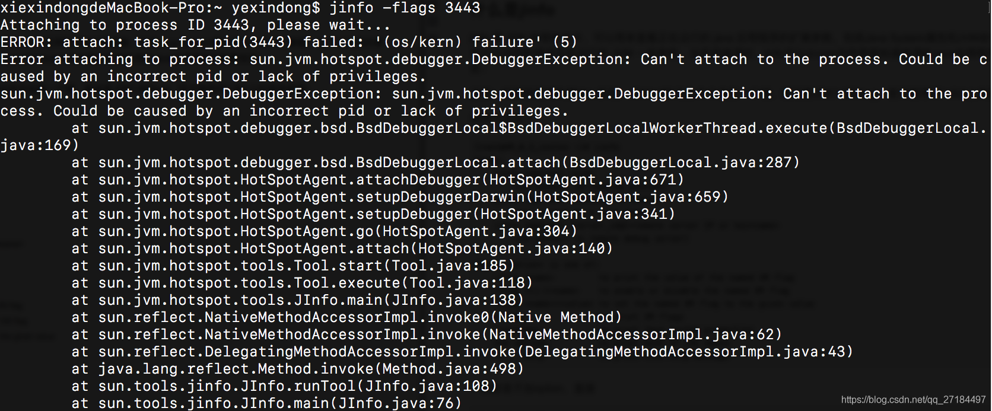
Task: Click the JInfo.runTool(JInfo.java:108) line
Action: pyautogui.click(x=285, y=386)
